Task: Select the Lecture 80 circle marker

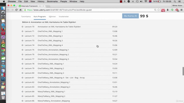Action: pos(22,73)
